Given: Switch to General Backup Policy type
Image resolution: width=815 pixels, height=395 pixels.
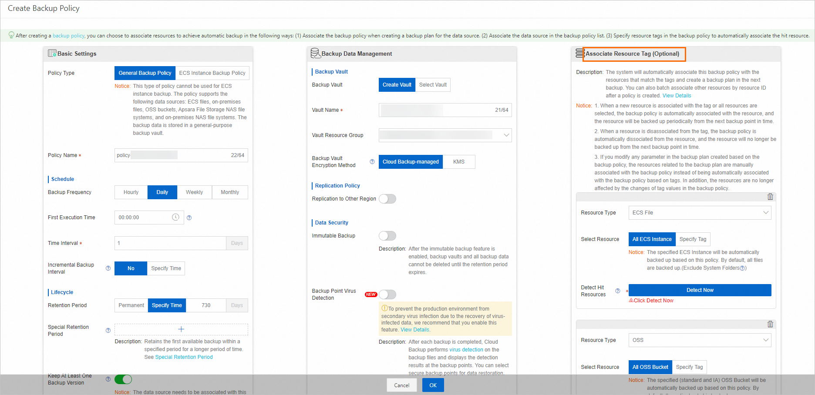Looking at the screenshot, I should point(145,73).
